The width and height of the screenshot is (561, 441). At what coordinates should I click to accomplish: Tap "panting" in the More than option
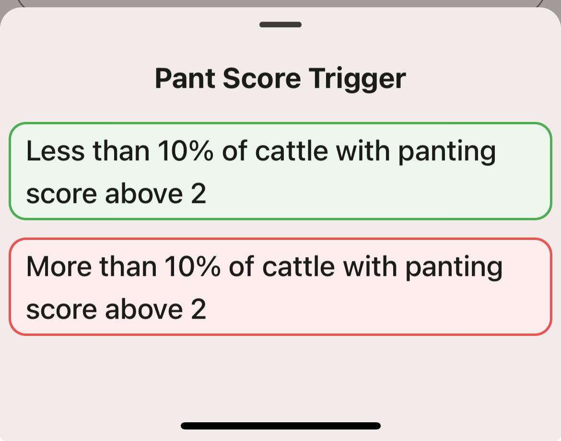(x=454, y=268)
